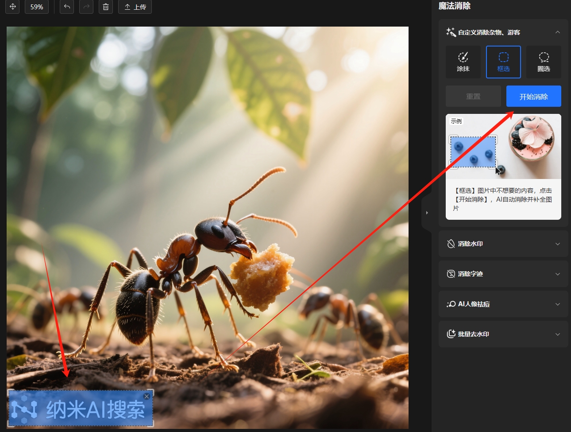Click the 消除水印 label text
Viewport: 571px width, 432px height.
click(x=470, y=244)
